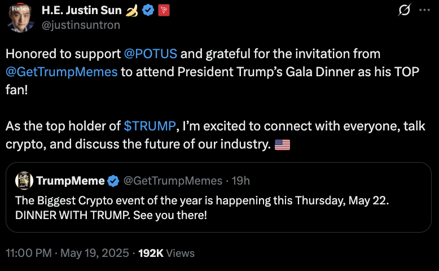Click the US flag emoji in the post

tap(282, 145)
